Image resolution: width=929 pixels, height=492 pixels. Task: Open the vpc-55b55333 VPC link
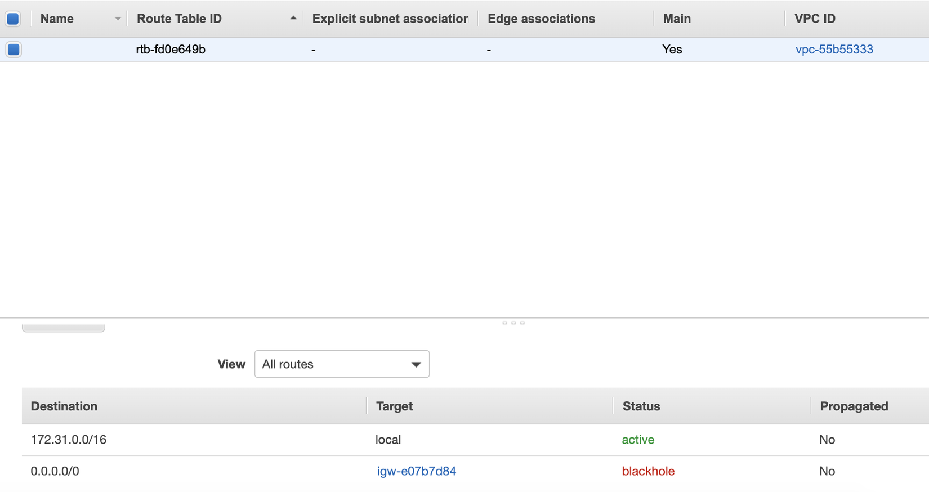pyautogui.click(x=834, y=50)
